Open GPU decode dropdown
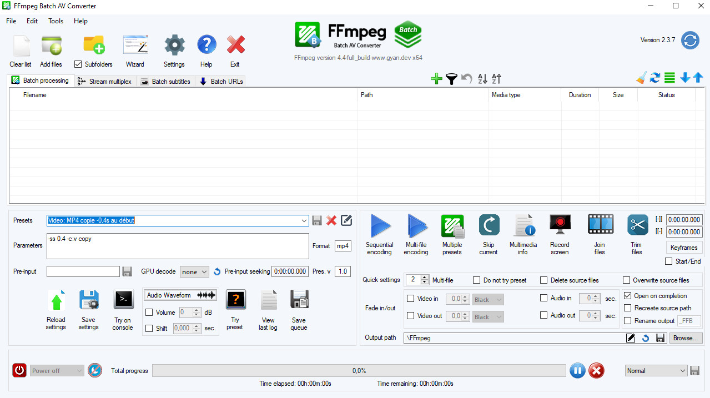 [194, 271]
